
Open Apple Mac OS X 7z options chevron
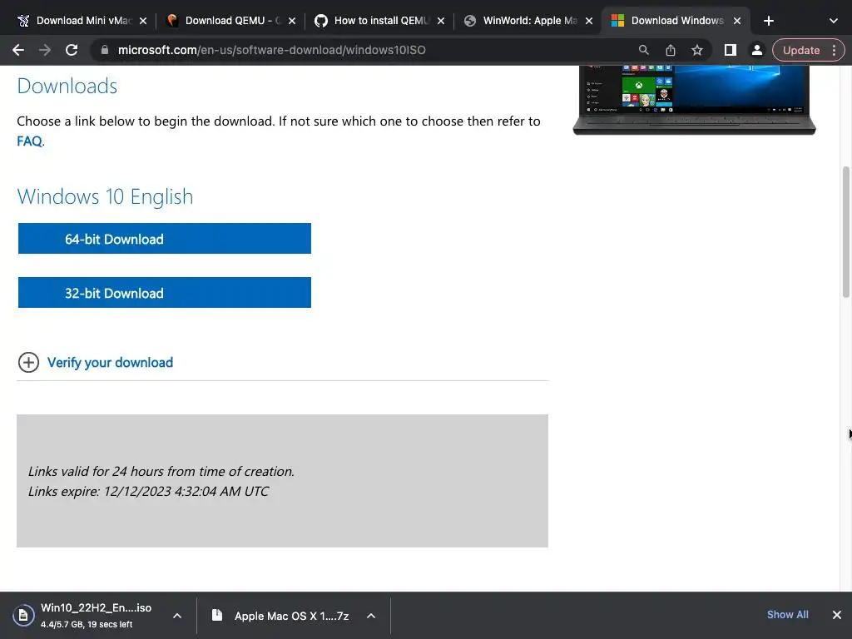pyautogui.click(x=371, y=616)
